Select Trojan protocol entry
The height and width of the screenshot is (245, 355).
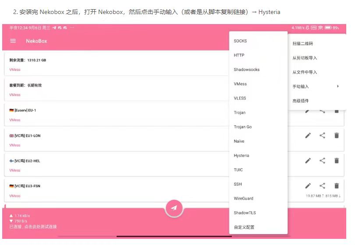pyautogui.click(x=258, y=112)
